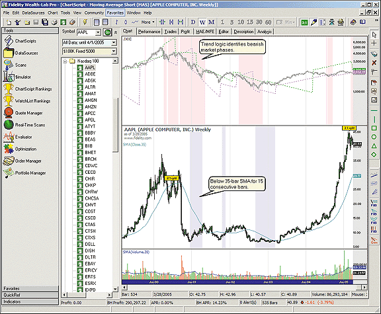Open the Quote Manager tool
Viewport: 381px width, 314px height.
click(x=23, y=113)
